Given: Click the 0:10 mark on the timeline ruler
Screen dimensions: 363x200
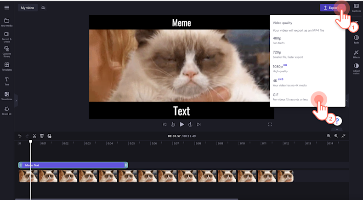Looking at the screenshot, I should [x=242, y=143].
